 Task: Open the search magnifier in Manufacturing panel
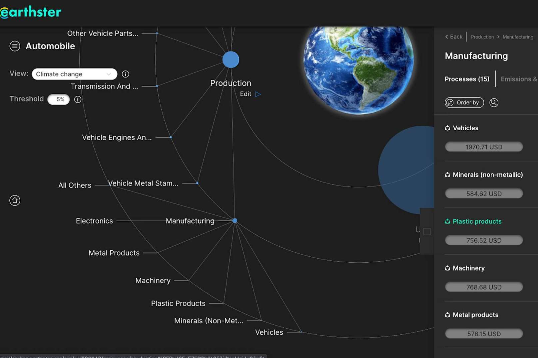[494, 103]
